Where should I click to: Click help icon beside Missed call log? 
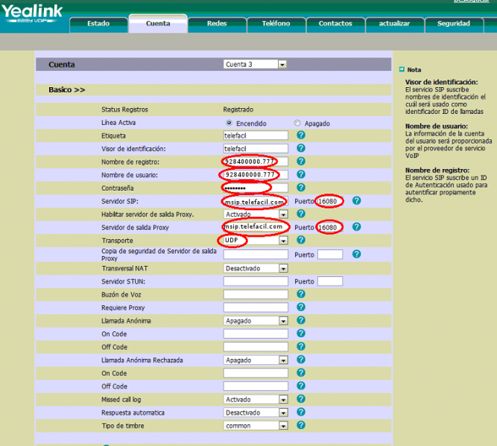pyautogui.click(x=301, y=399)
